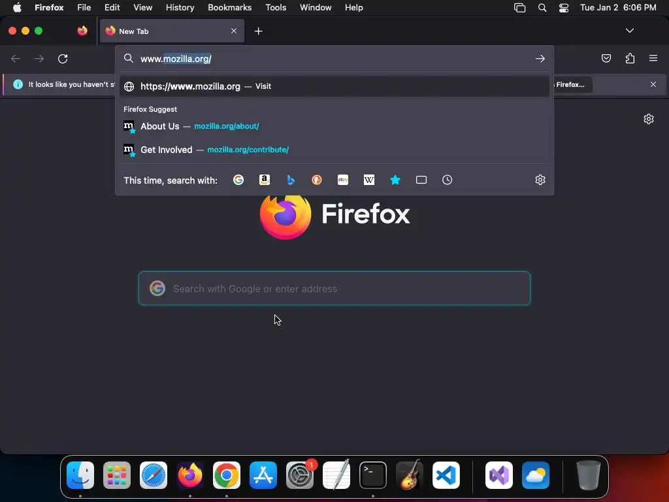Image resolution: width=669 pixels, height=502 pixels.
Task: Open the History menu
Action: coord(180,8)
